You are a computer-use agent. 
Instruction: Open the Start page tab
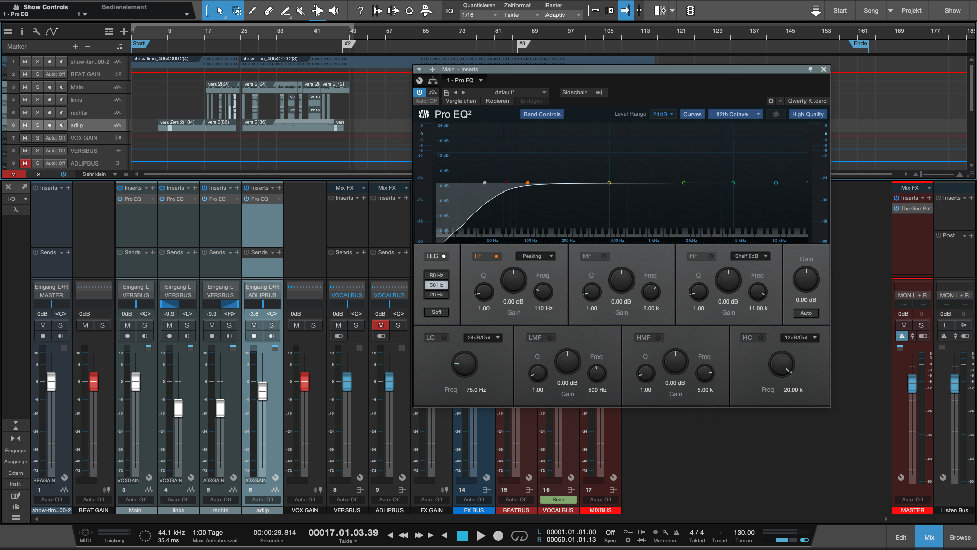pos(840,11)
